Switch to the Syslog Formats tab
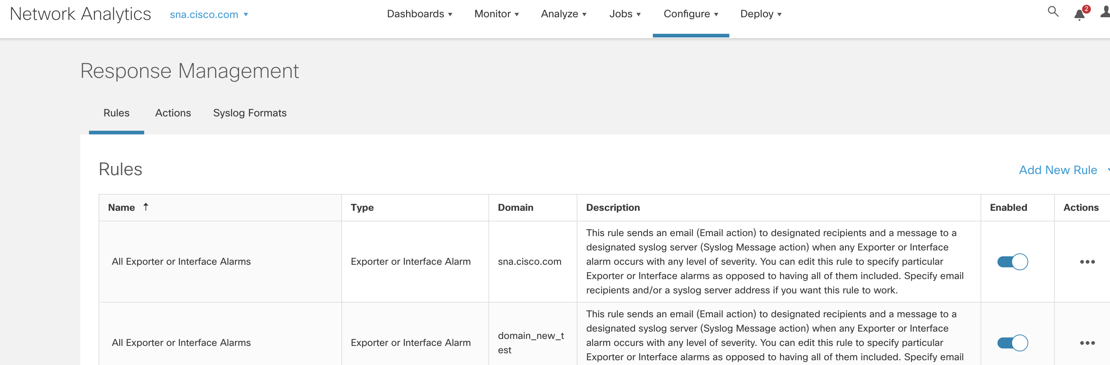Viewport: 1110px width, 365px height. pyautogui.click(x=249, y=113)
